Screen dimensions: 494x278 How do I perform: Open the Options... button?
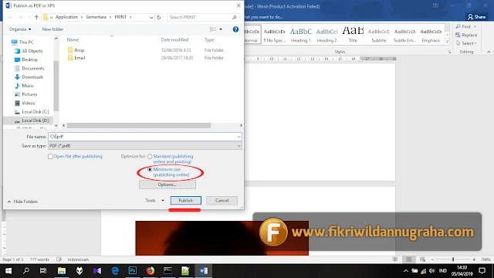tap(167, 185)
